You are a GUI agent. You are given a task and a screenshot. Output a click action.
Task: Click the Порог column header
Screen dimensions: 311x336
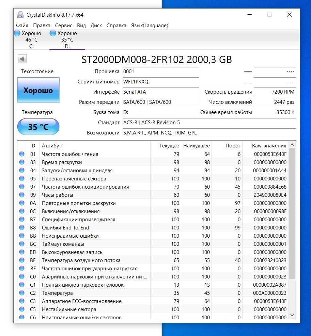(x=233, y=145)
